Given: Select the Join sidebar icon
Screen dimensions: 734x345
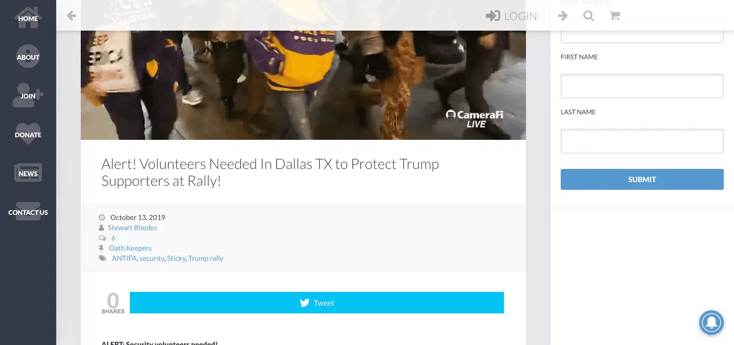Looking at the screenshot, I should tap(28, 95).
